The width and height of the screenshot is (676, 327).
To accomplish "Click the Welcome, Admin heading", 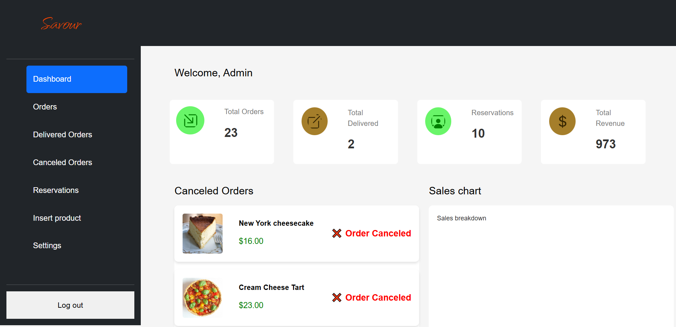I will pos(213,72).
